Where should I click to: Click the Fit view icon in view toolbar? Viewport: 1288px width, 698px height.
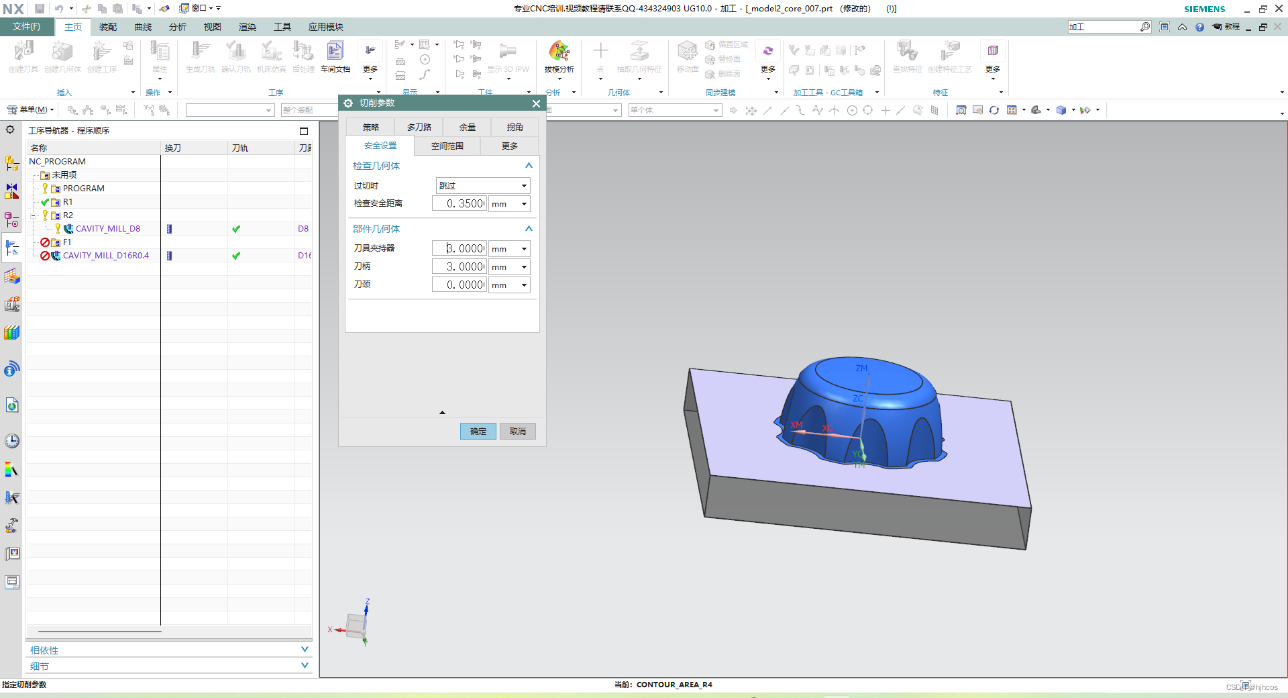(x=961, y=110)
